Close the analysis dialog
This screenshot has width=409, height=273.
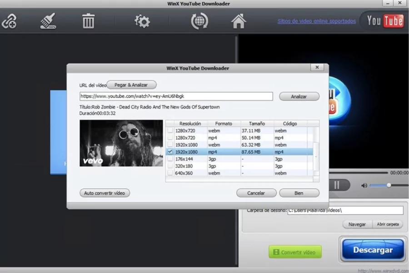(317, 67)
